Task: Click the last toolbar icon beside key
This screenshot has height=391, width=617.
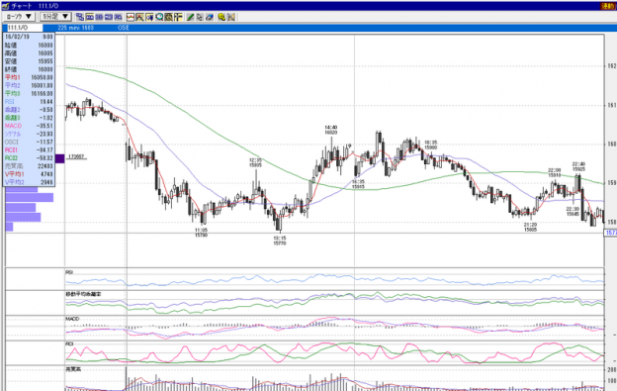Action: [x=231, y=17]
